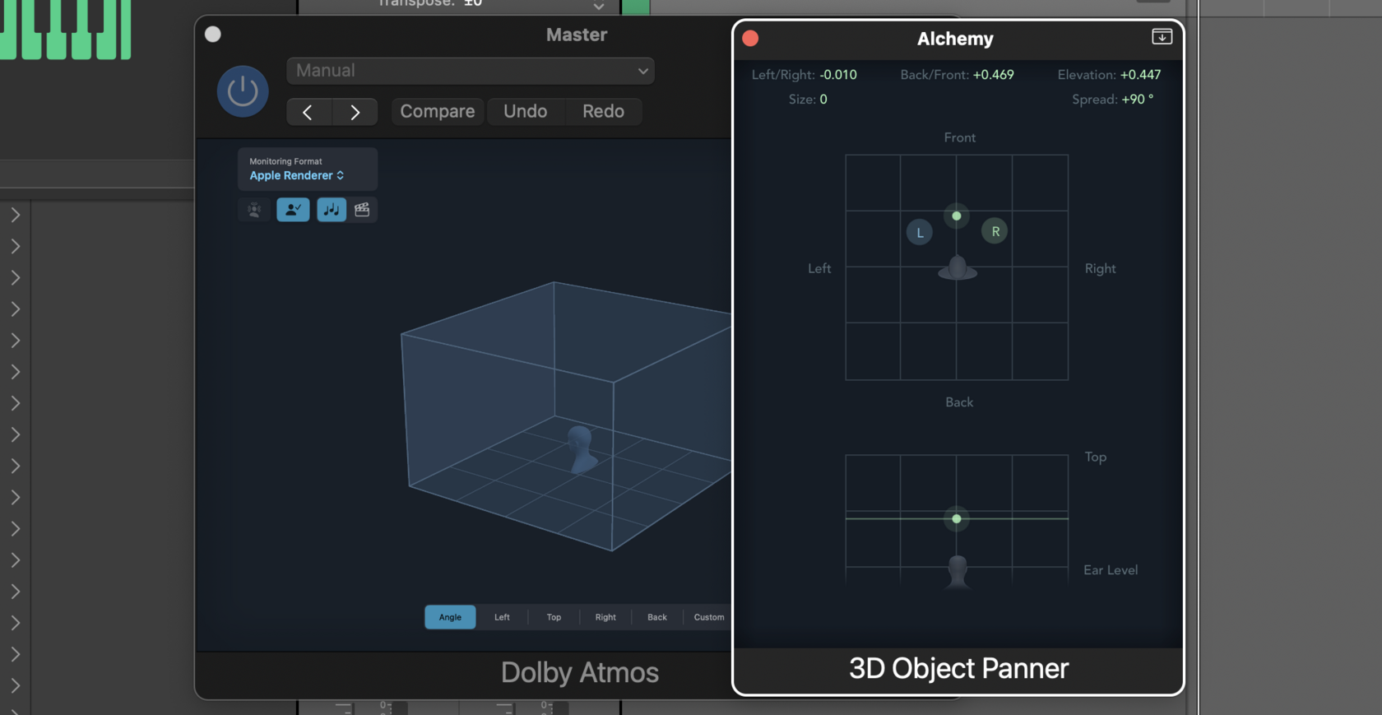The height and width of the screenshot is (715, 1382).
Task: Click the "3D Object Panner" title
Action: [958, 669]
